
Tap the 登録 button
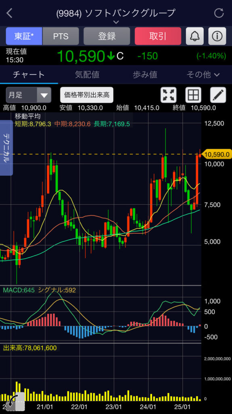(x=107, y=36)
